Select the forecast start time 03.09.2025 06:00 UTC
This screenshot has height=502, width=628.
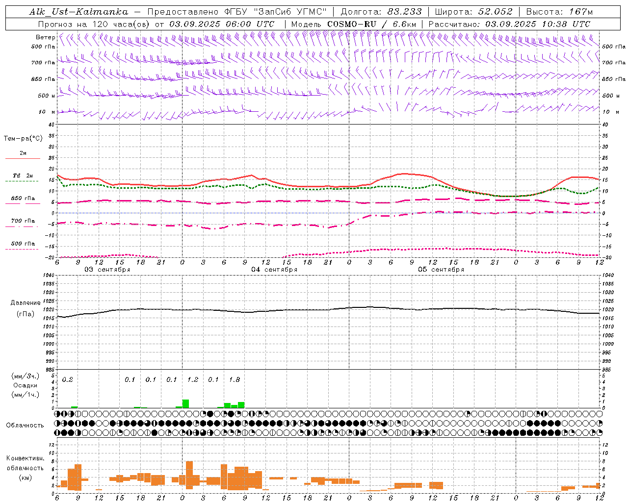coord(222,24)
